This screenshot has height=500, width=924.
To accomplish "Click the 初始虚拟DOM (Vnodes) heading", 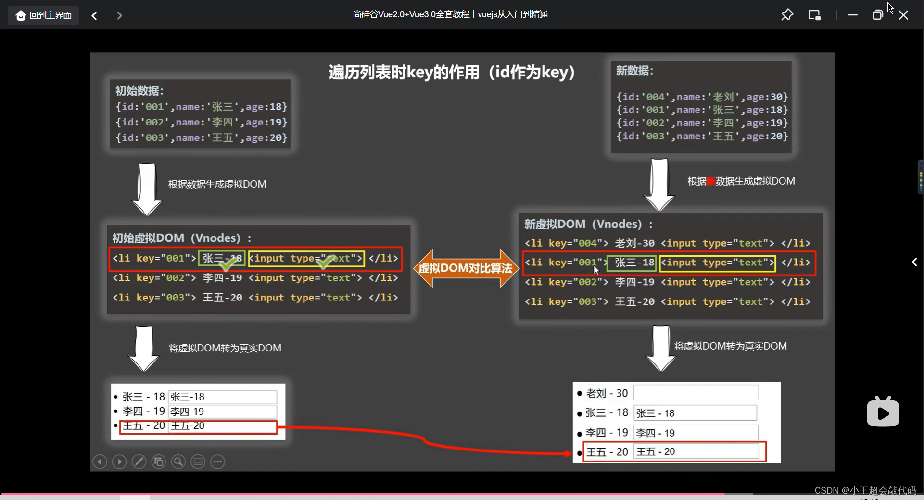I will (x=182, y=238).
